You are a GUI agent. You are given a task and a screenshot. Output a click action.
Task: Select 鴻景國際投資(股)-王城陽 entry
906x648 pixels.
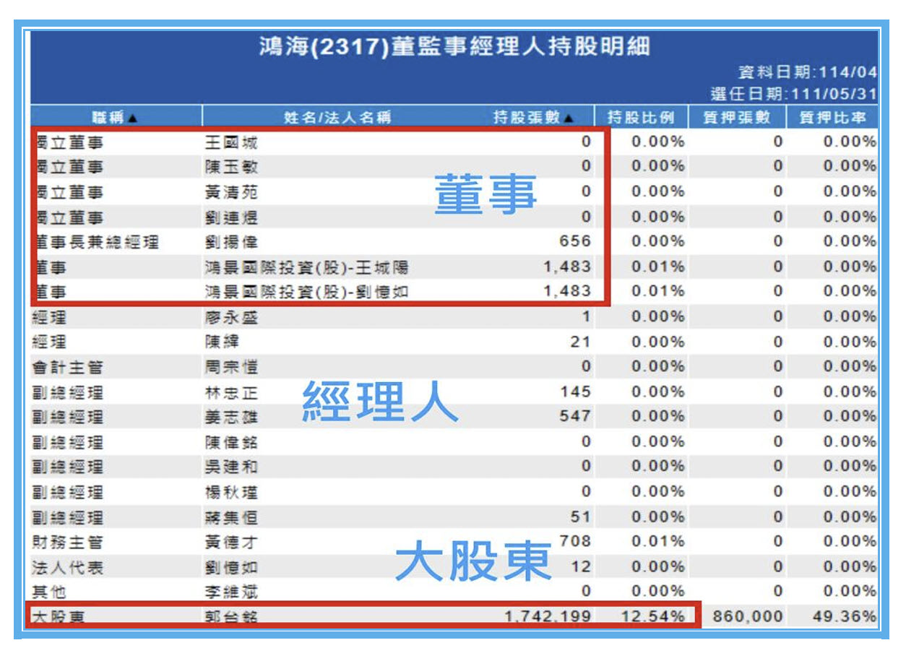[x=307, y=267]
